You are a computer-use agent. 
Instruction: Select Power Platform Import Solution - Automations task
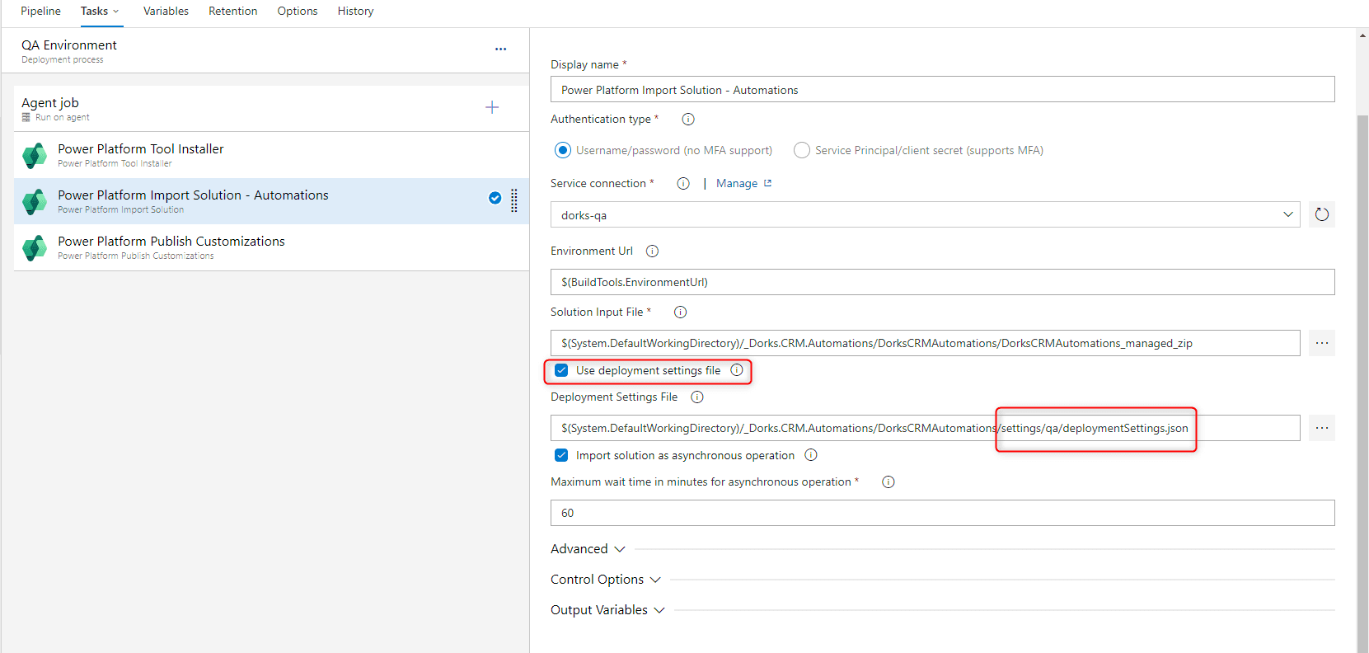coord(272,201)
